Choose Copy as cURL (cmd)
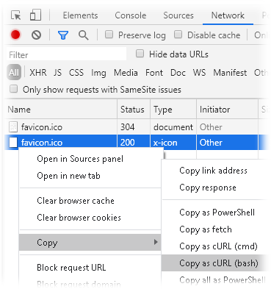This screenshot has height=289, width=271. point(219,246)
